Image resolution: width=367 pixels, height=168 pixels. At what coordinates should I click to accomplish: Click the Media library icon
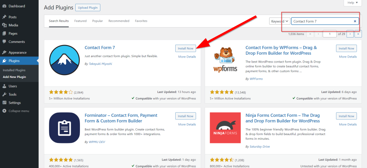(4, 25)
